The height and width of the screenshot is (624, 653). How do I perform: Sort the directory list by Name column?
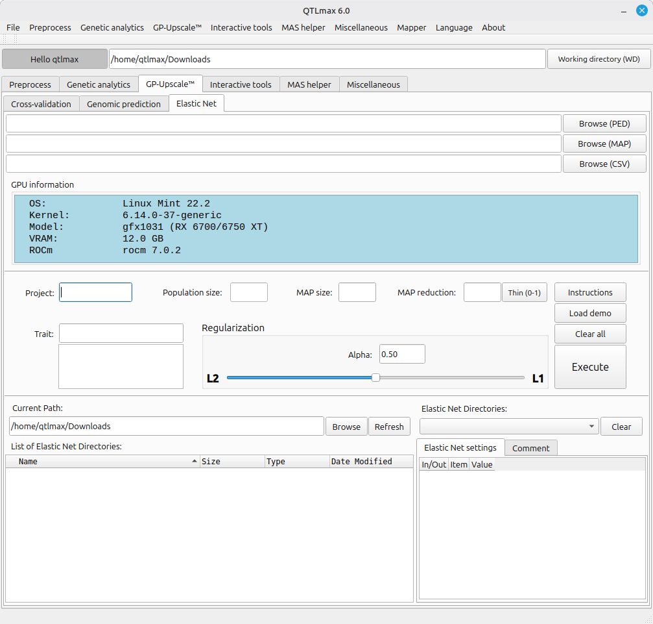(x=104, y=462)
